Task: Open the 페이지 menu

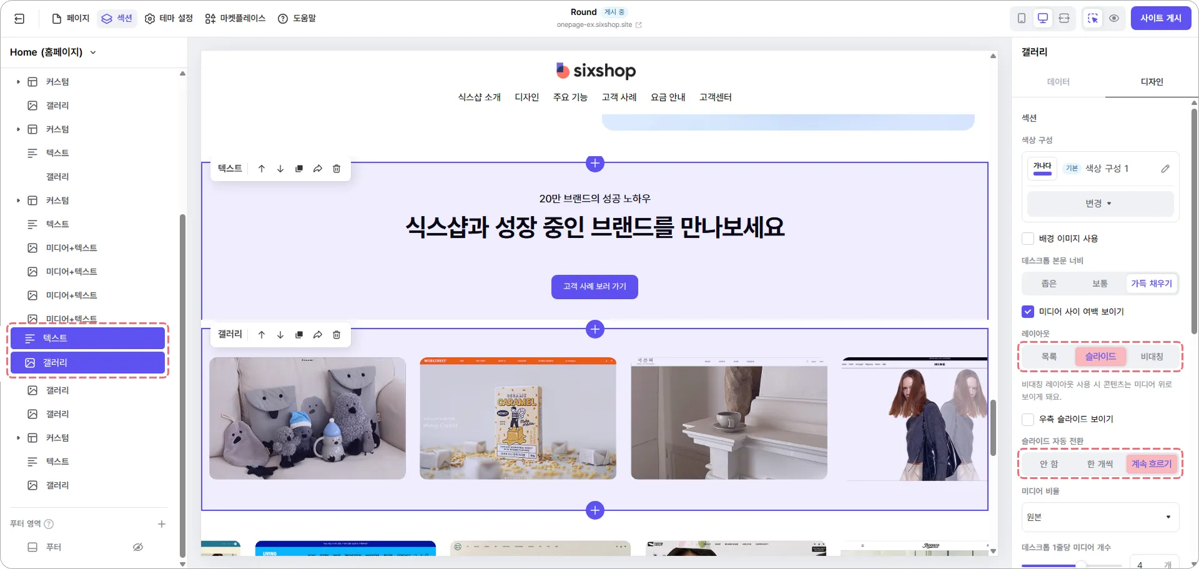Action: point(71,19)
